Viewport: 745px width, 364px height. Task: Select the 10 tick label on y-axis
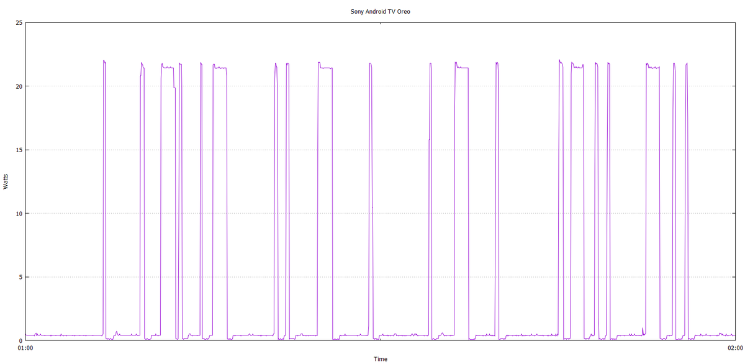(x=19, y=214)
